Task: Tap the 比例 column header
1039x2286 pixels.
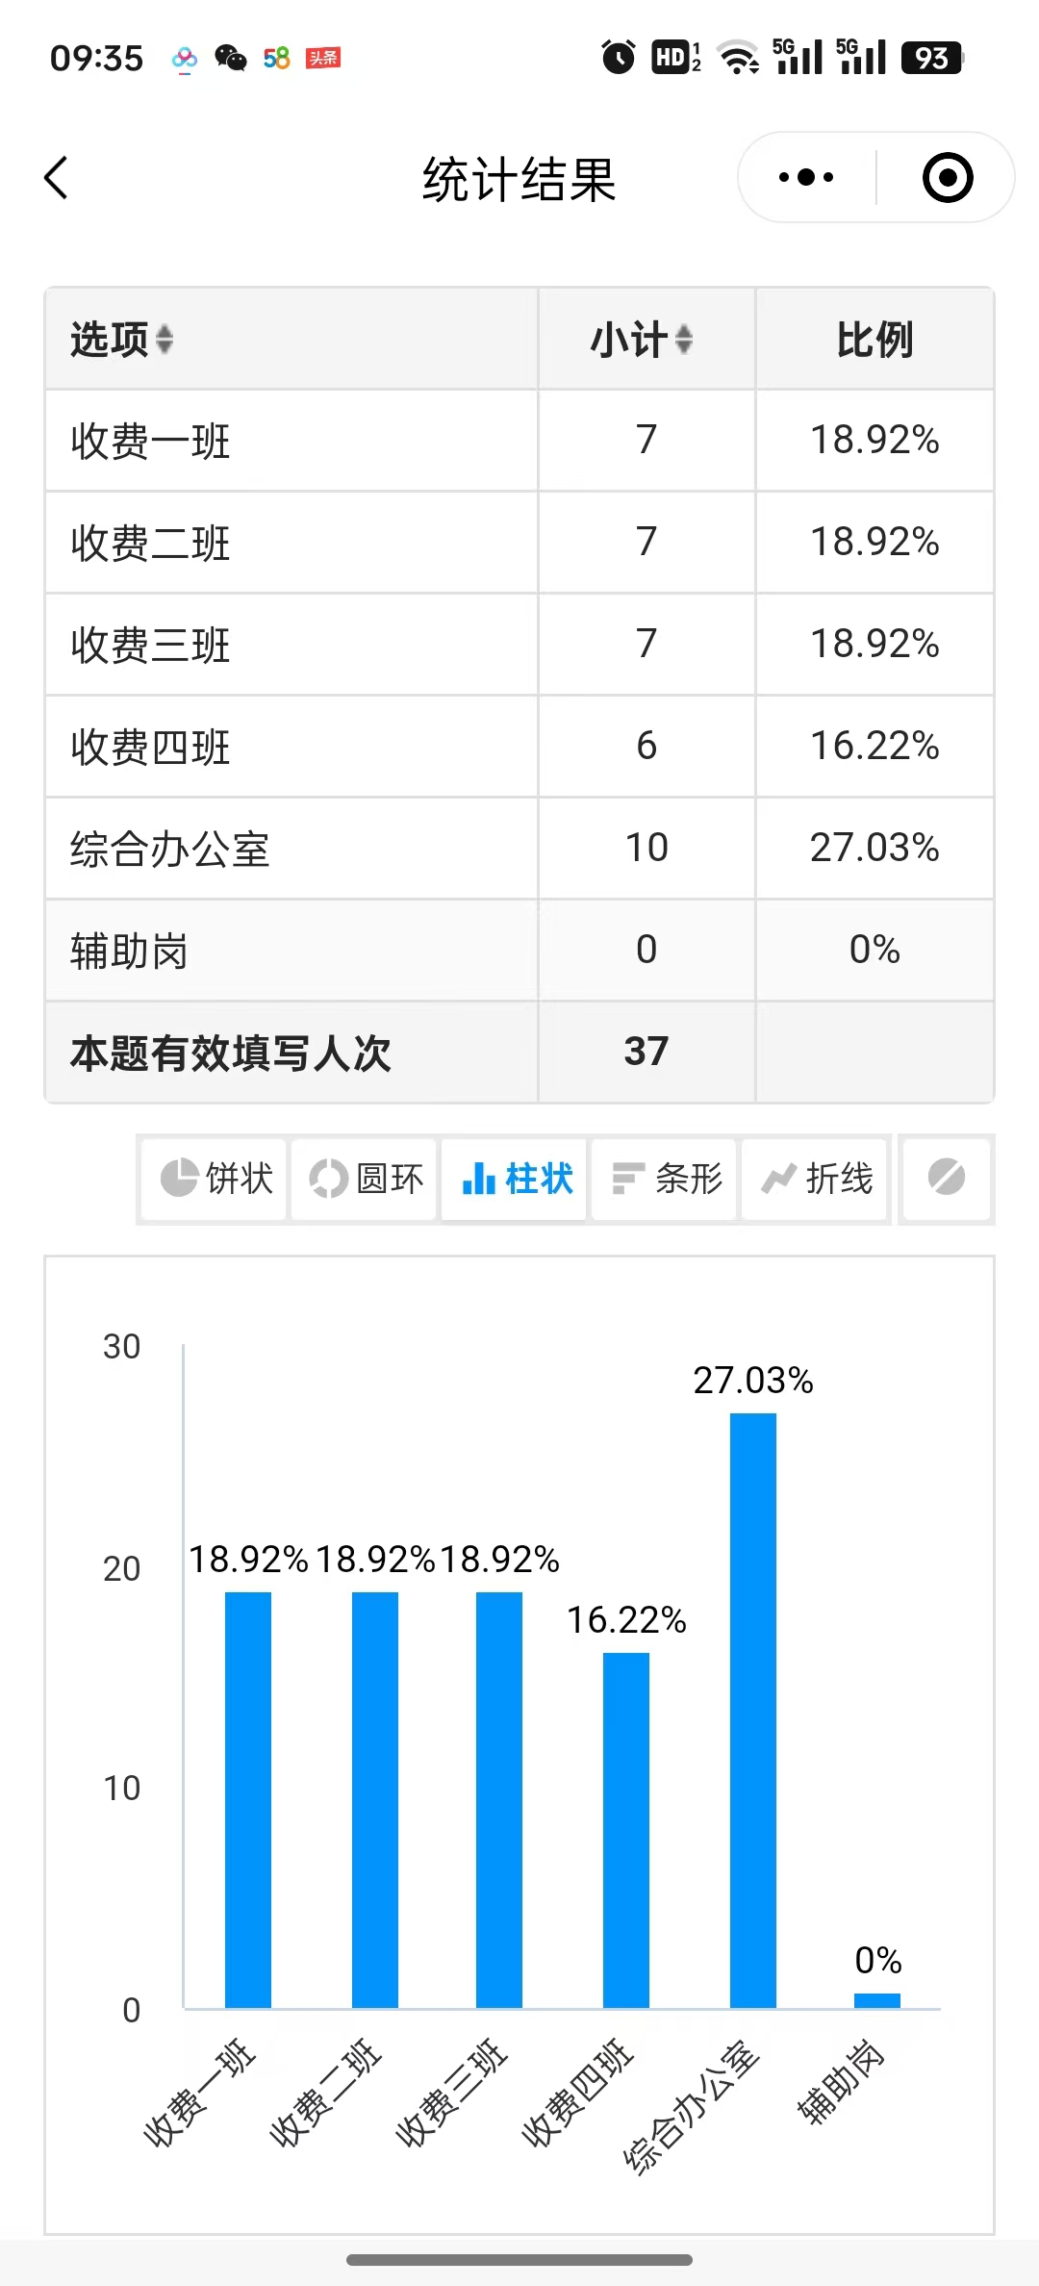Action: click(874, 339)
